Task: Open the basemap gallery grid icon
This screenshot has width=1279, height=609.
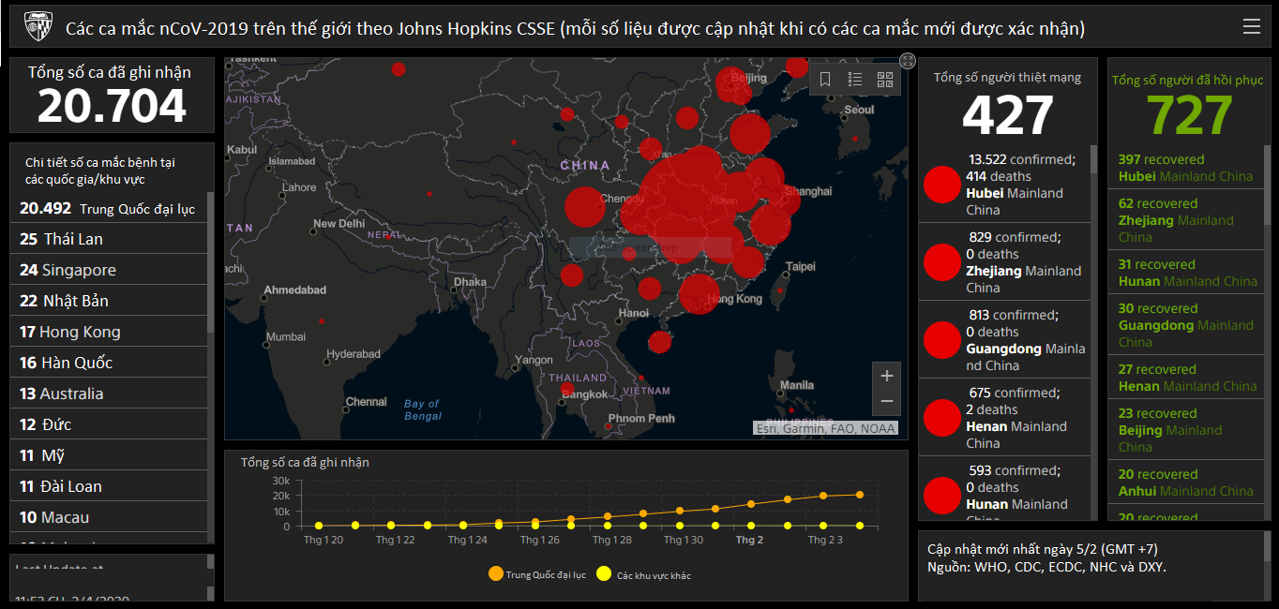Action: click(885, 80)
